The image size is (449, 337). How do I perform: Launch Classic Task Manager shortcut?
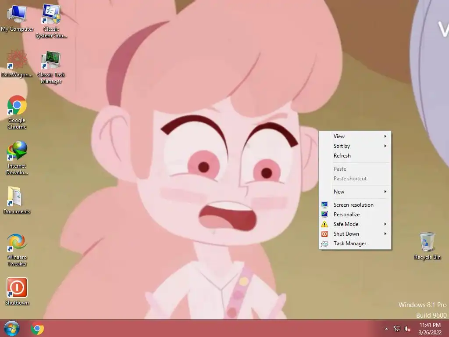51,67
